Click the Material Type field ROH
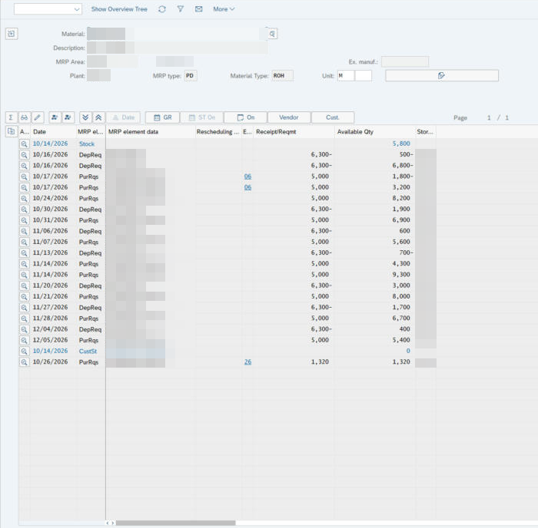The image size is (538, 528). pos(282,75)
